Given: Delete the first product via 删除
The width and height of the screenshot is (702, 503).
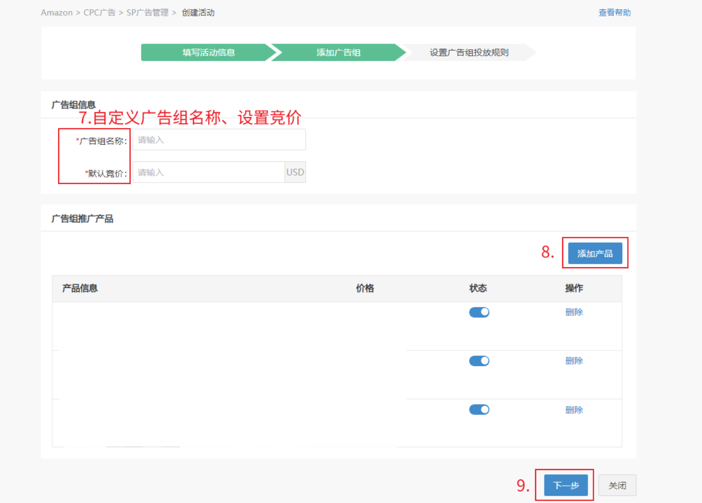Looking at the screenshot, I should coord(574,312).
